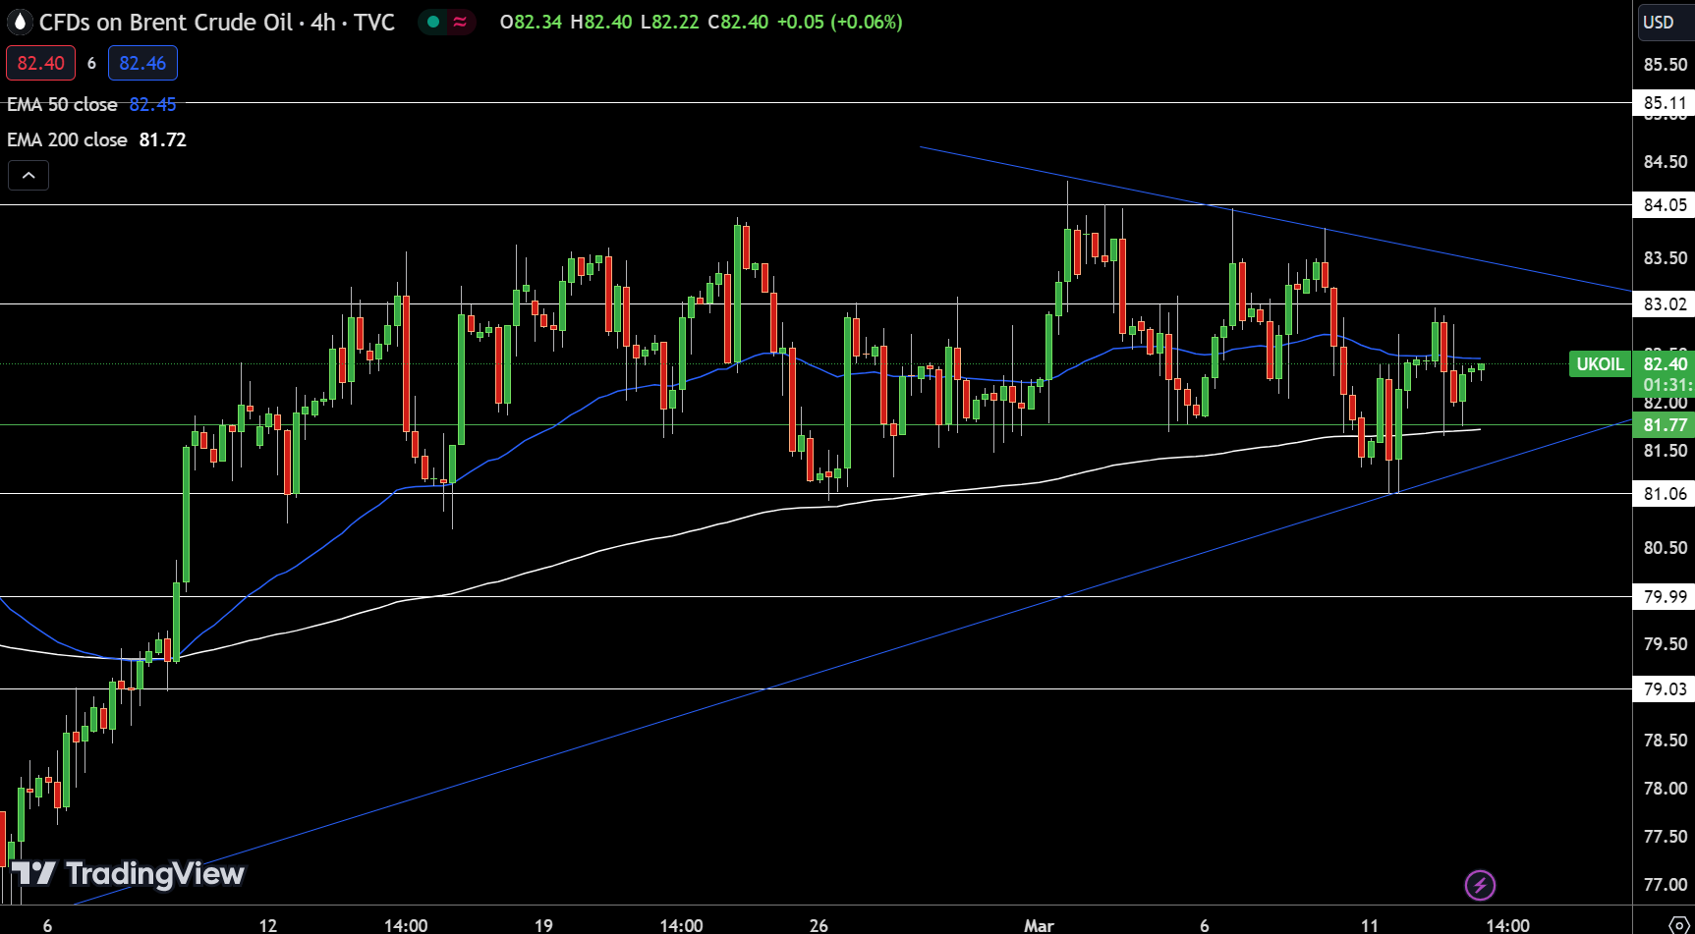Image resolution: width=1695 pixels, height=934 pixels.
Task: Click the Mar date label on time axis
Action: pyautogui.click(x=1039, y=925)
